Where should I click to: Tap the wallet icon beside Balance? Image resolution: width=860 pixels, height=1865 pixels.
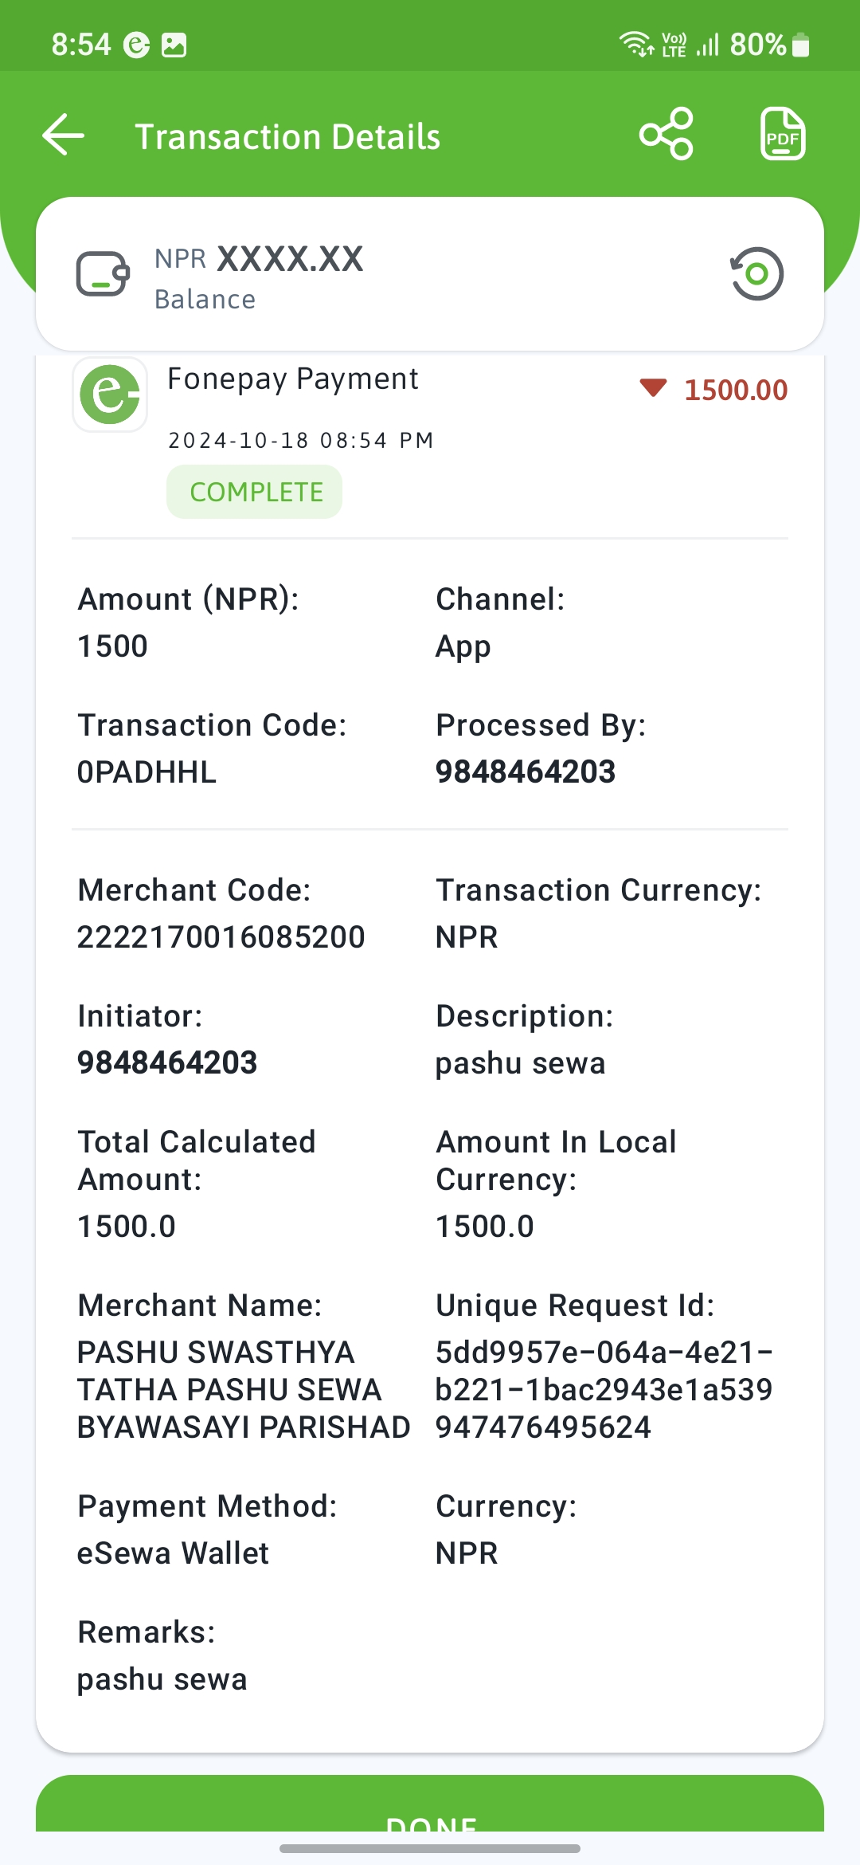[103, 274]
